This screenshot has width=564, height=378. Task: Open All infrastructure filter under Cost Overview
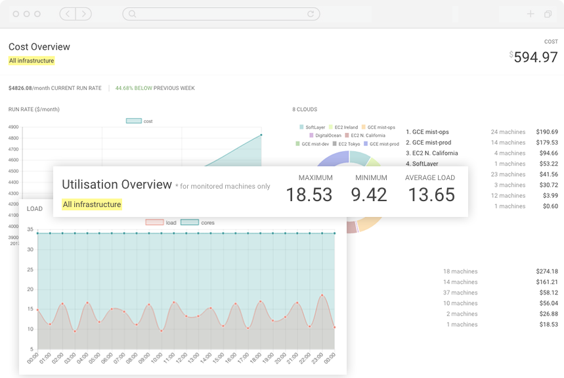32,61
